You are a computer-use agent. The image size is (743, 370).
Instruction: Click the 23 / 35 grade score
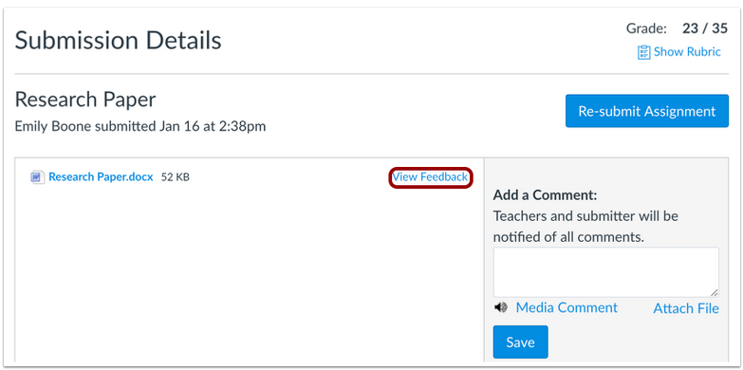(705, 28)
